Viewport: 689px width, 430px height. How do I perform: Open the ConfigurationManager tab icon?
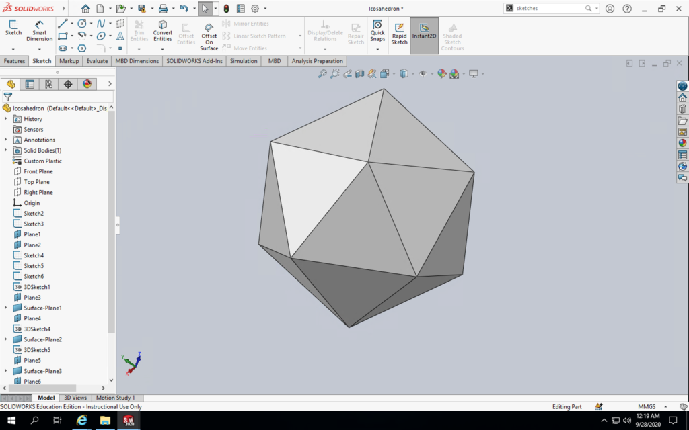click(48, 84)
